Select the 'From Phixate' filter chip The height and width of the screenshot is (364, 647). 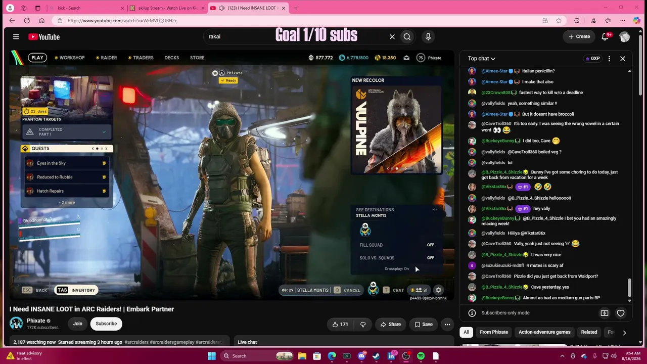(494, 332)
